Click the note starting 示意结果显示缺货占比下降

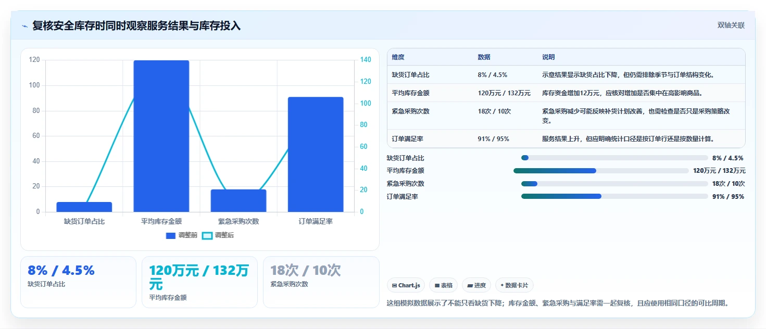[x=628, y=75]
